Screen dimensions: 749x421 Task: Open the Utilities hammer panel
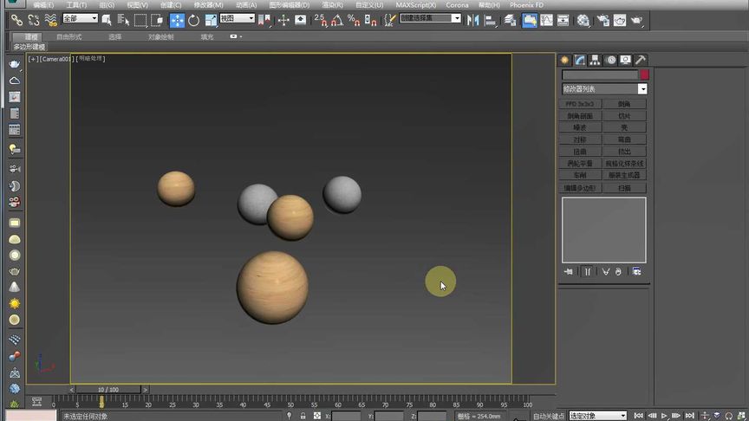pos(641,60)
